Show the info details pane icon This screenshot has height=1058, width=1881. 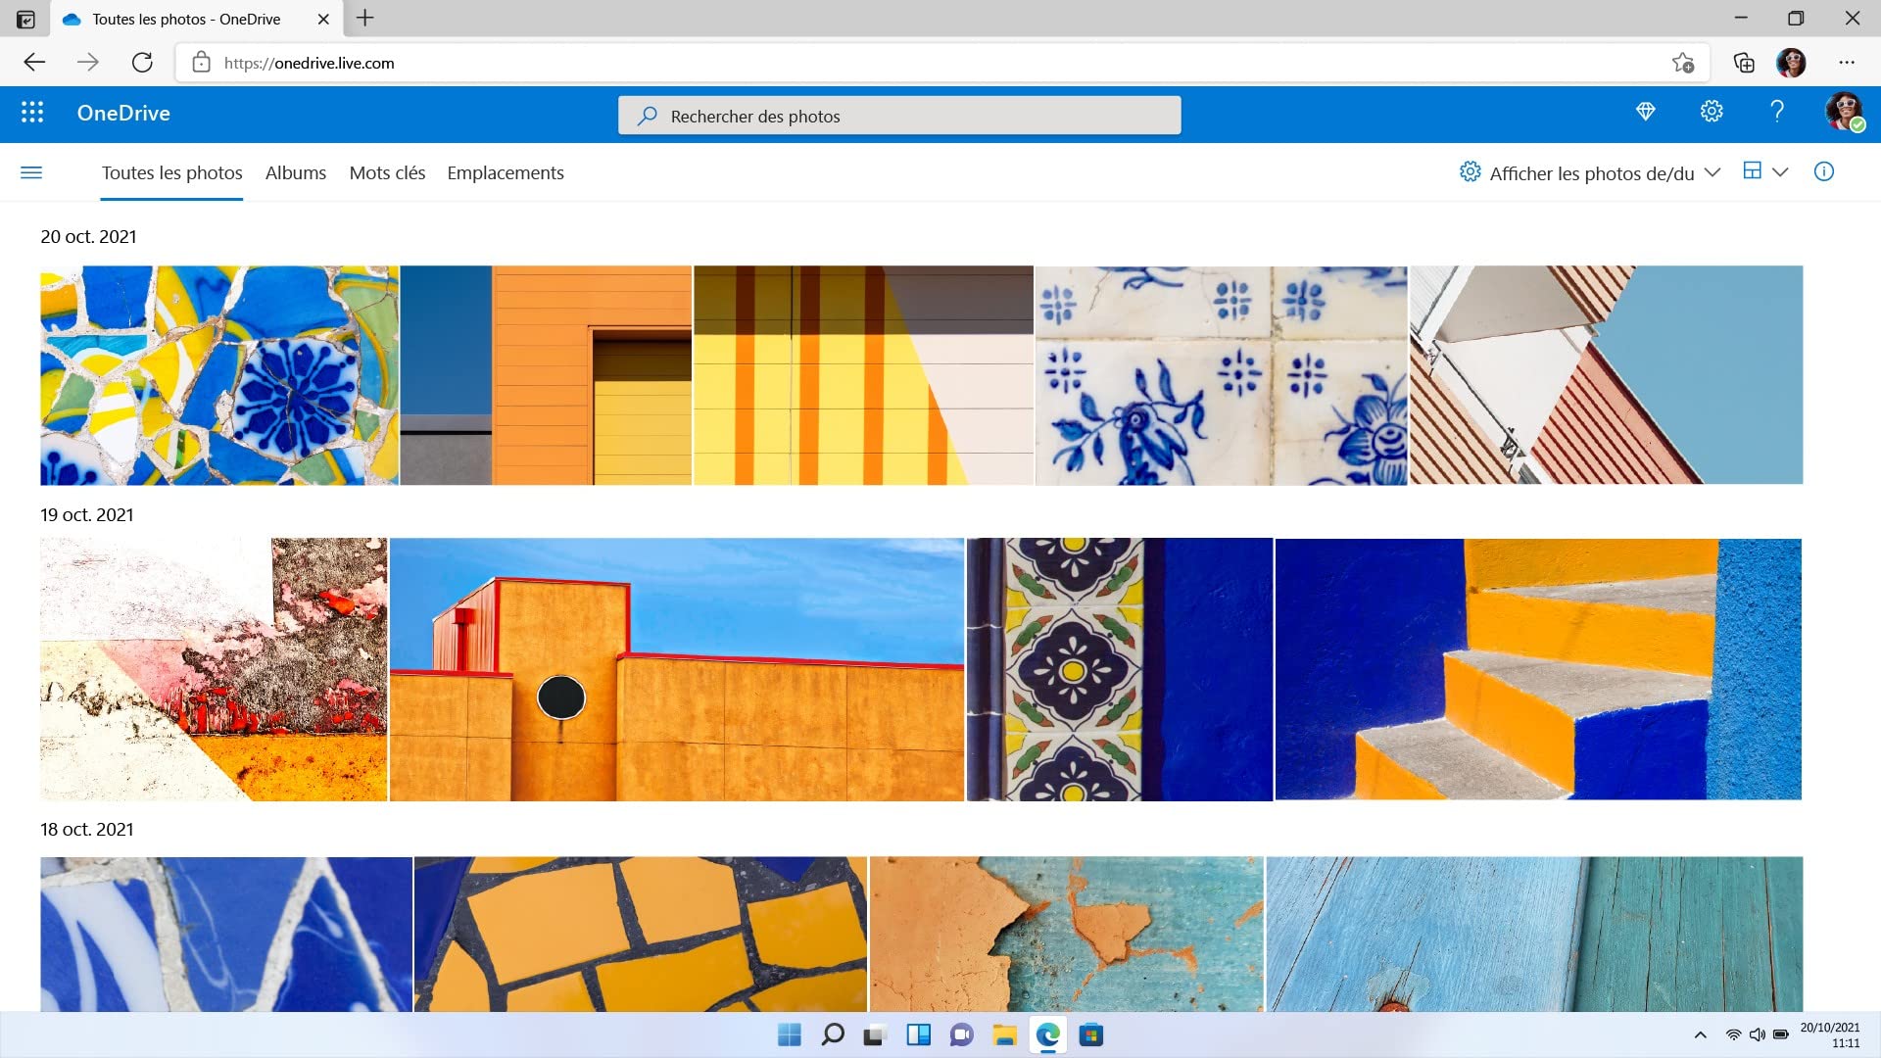pyautogui.click(x=1824, y=171)
